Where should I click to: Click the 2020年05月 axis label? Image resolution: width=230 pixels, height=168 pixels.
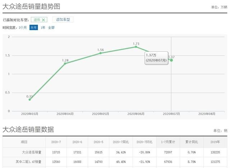[101, 114]
